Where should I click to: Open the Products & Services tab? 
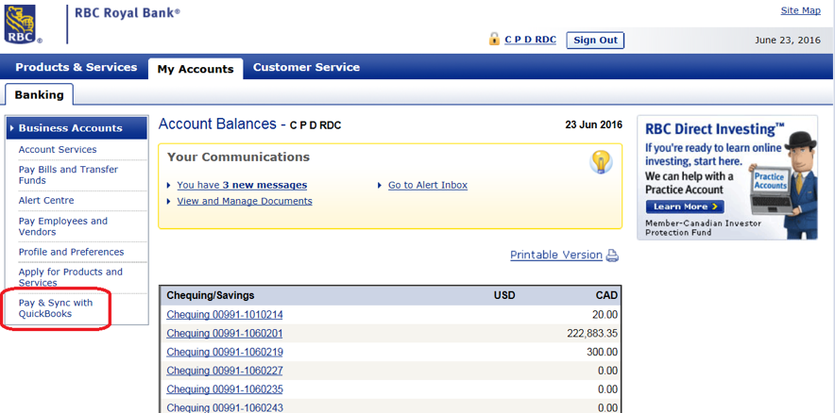[77, 68]
